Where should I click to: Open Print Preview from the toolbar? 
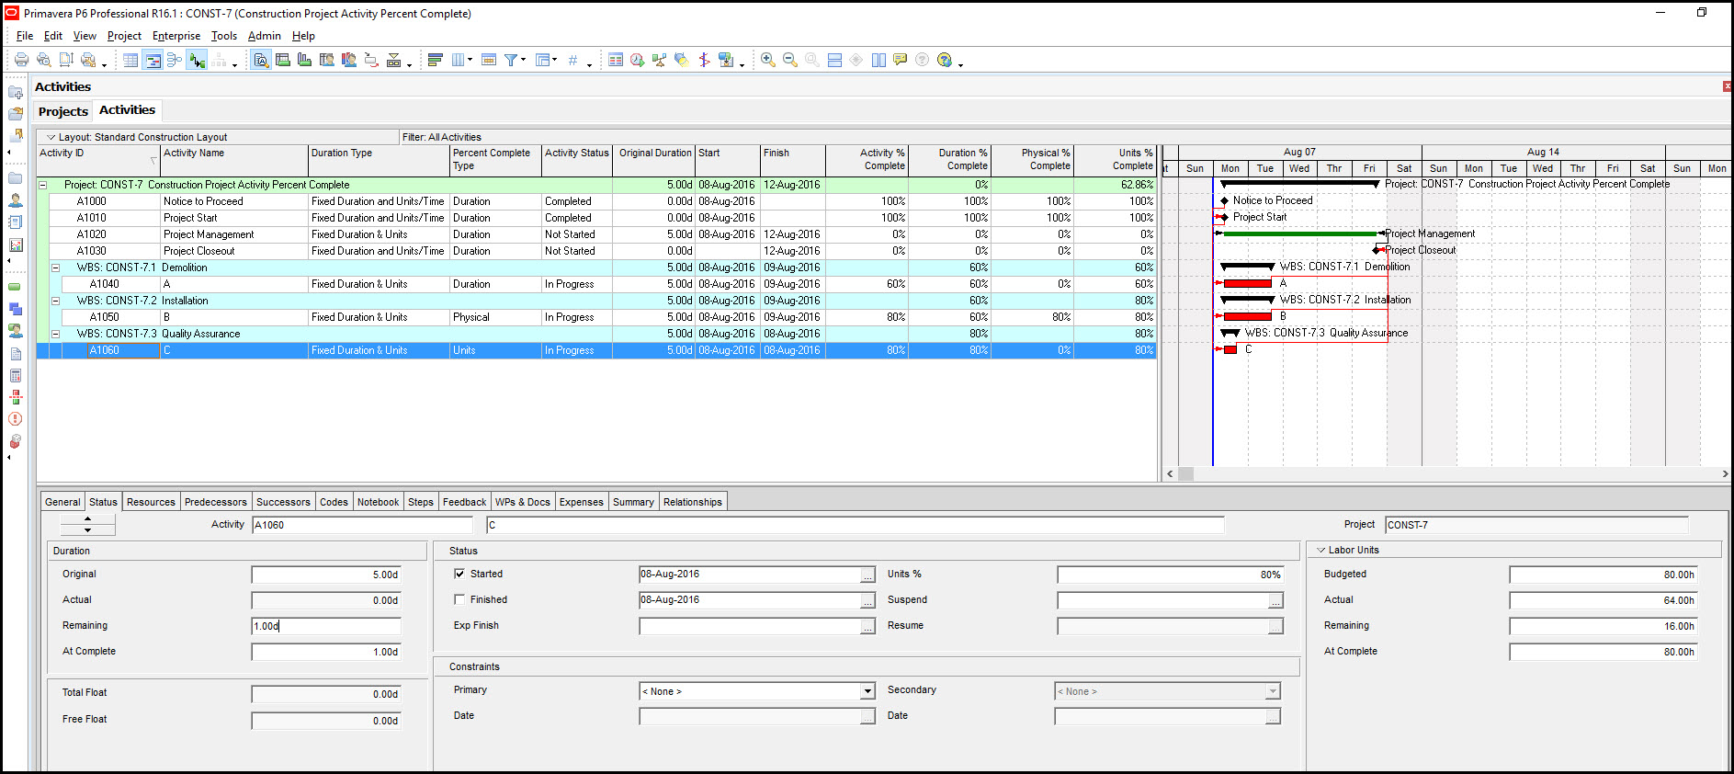43,60
